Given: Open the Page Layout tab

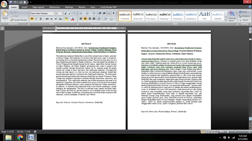Looking at the screenshot, I should click(38, 7).
